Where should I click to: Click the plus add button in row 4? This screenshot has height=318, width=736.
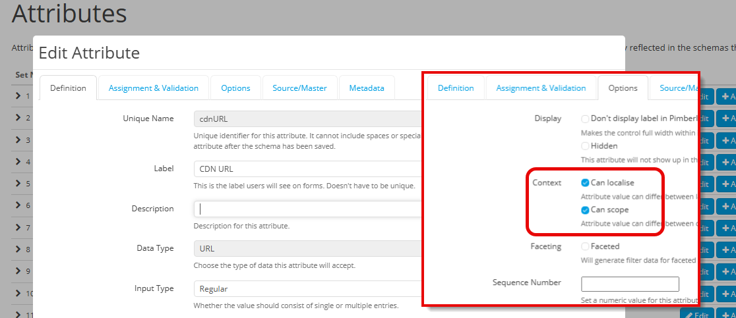click(x=726, y=163)
